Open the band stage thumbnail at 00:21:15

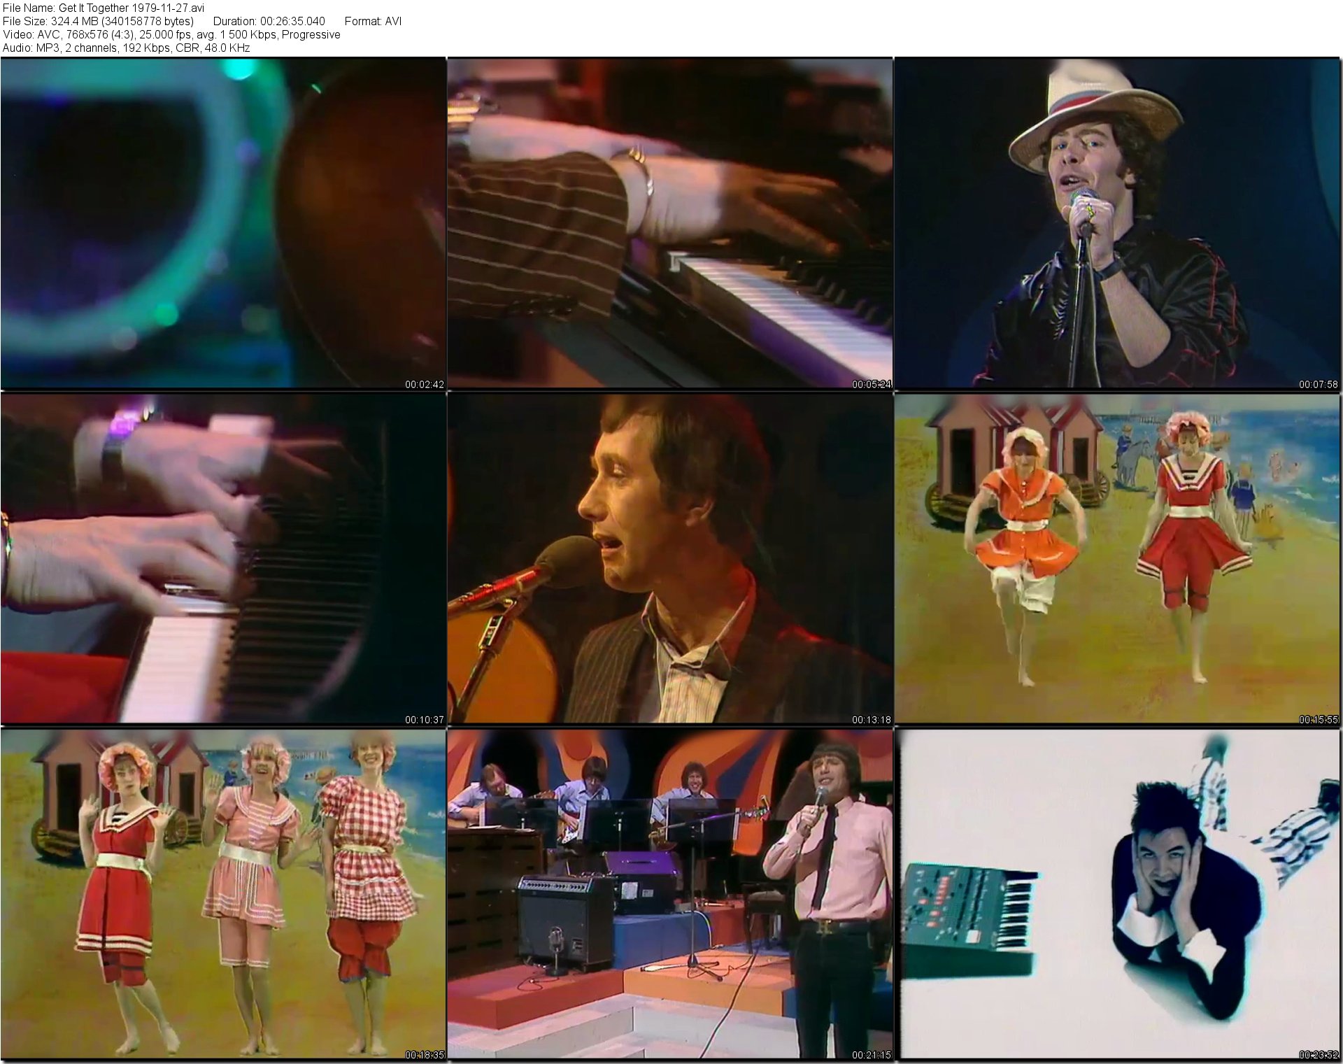coord(669,893)
